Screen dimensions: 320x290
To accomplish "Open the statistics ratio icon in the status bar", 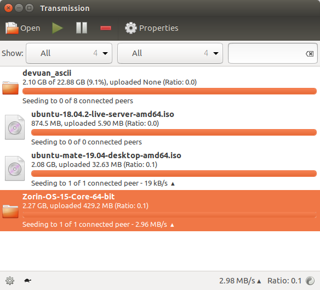I will (x=310, y=281).
